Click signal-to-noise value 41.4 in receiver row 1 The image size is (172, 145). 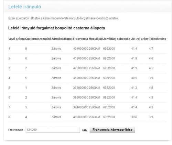coord(134,49)
